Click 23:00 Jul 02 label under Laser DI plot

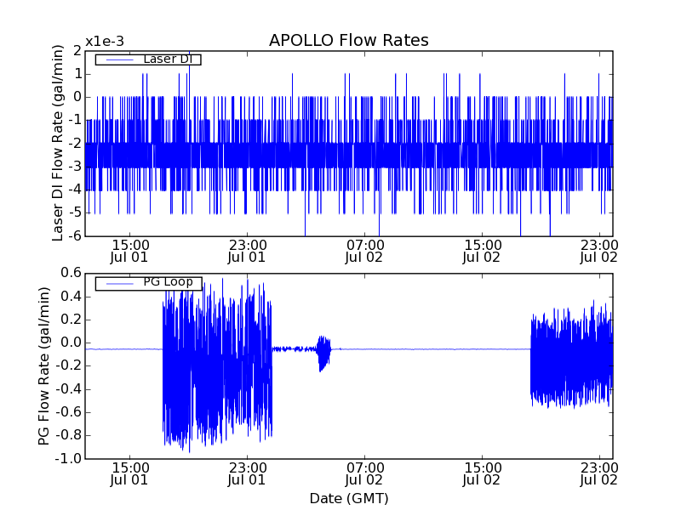click(x=599, y=251)
